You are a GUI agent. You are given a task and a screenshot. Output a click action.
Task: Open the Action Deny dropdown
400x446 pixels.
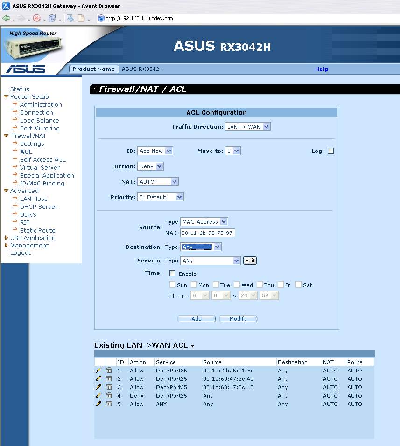click(150, 166)
